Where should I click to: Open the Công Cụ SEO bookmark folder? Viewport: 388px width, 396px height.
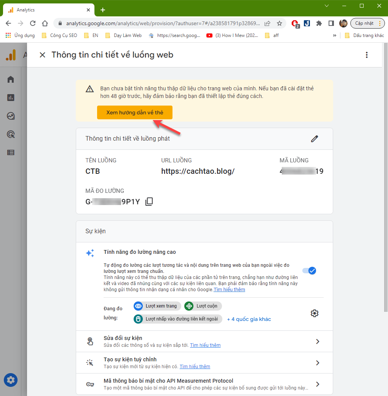[x=59, y=35]
